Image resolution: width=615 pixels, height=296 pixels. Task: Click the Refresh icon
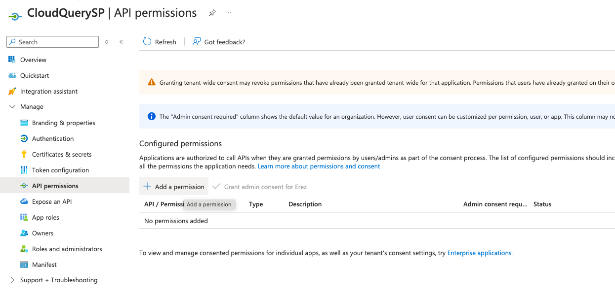147,42
